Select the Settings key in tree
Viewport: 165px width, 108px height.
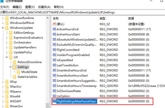click(x=23, y=67)
